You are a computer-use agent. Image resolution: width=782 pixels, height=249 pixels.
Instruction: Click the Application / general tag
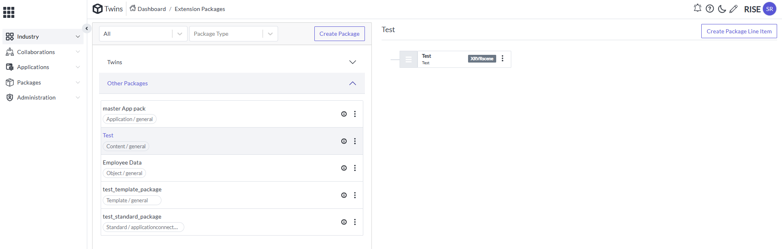coord(130,119)
